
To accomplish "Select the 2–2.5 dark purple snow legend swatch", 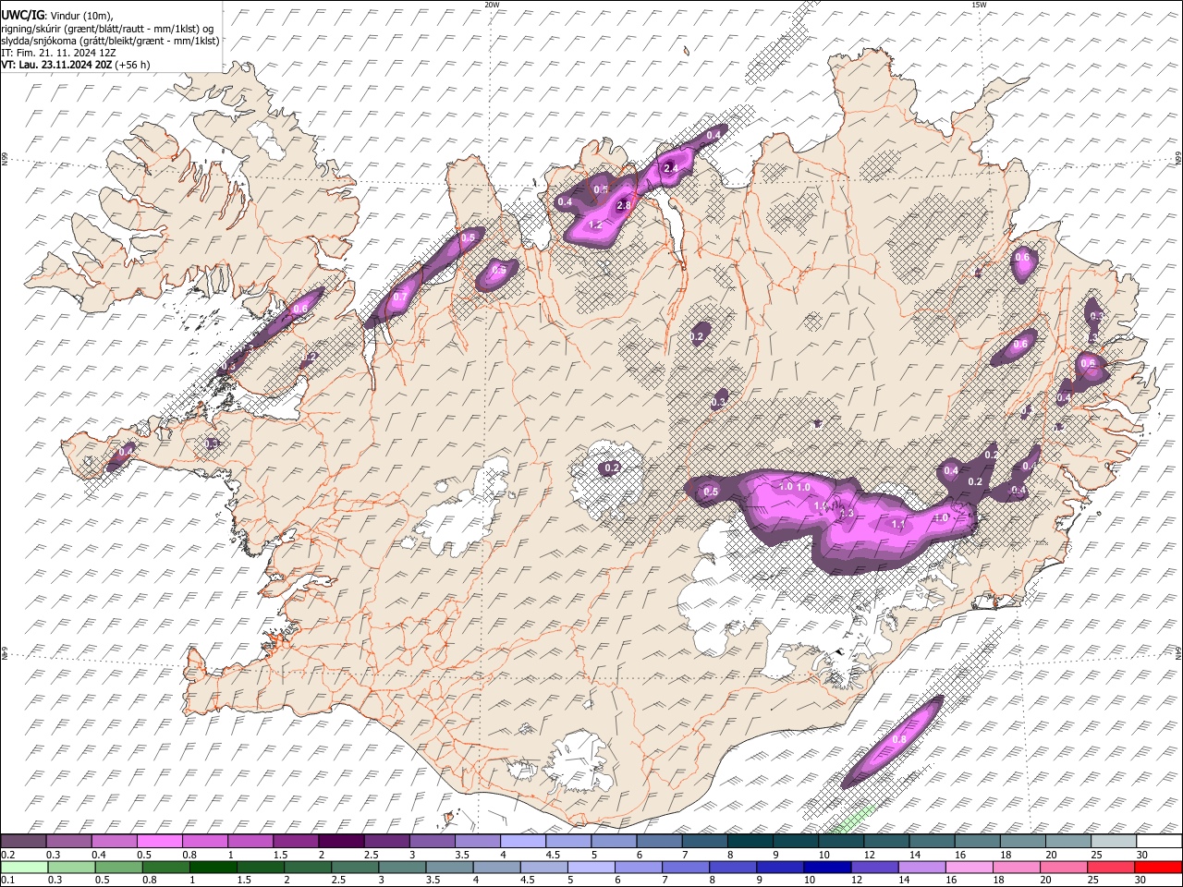I will tap(341, 841).
